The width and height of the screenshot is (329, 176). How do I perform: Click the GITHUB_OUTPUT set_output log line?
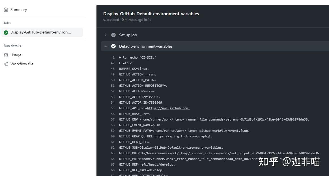[x=220, y=153]
